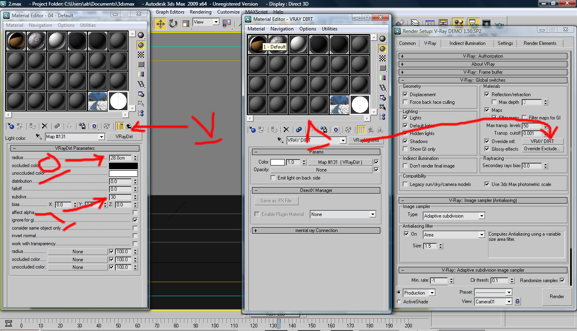Switch to Render Elements tab
Image resolution: width=577 pixels, height=331 pixels.
point(540,43)
